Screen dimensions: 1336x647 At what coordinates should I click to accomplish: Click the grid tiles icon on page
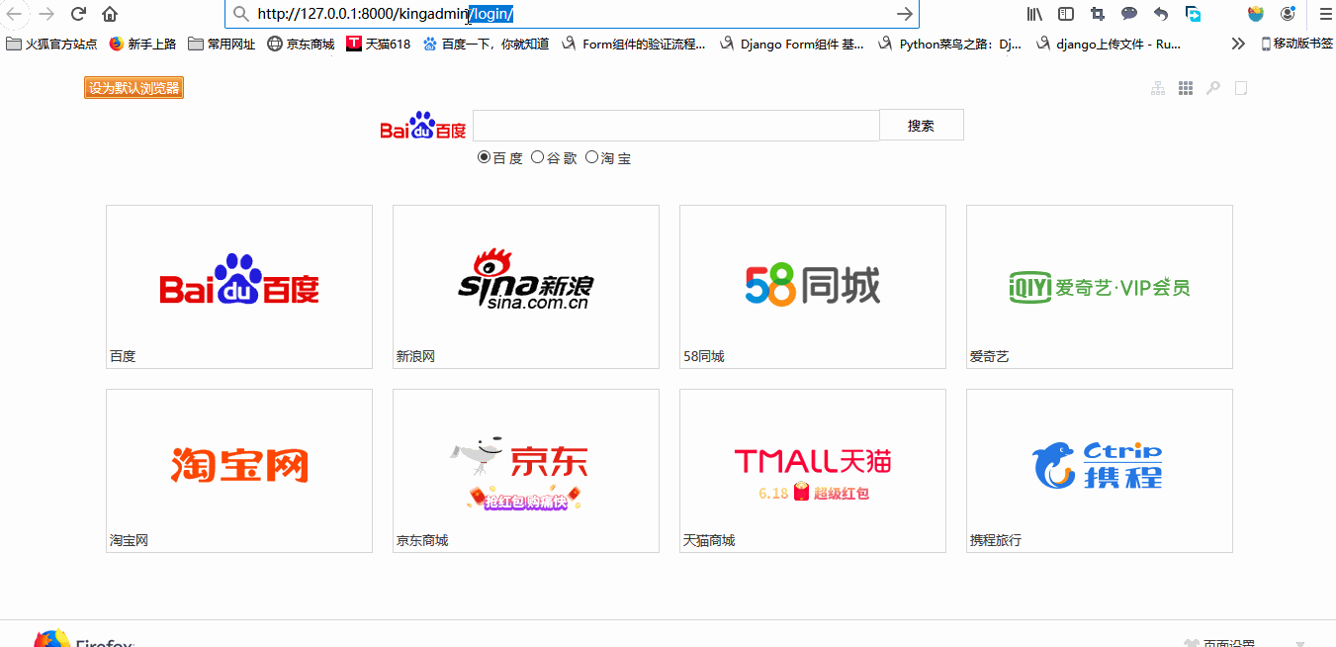pyautogui.click(x=1186, y=88)
